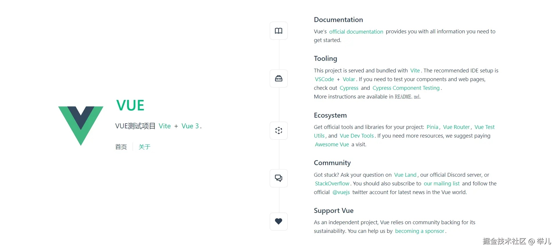Go to the 首页 navigation tab
This screenshot has width=558, height=252.
click(121, 147)
